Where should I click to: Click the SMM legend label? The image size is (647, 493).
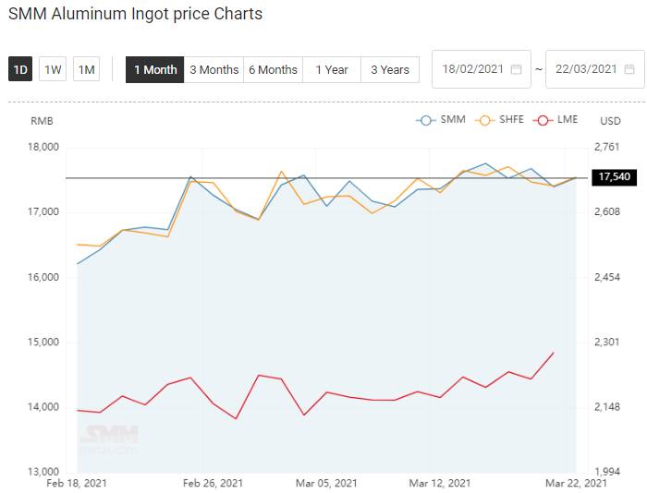tap(453, 119)
